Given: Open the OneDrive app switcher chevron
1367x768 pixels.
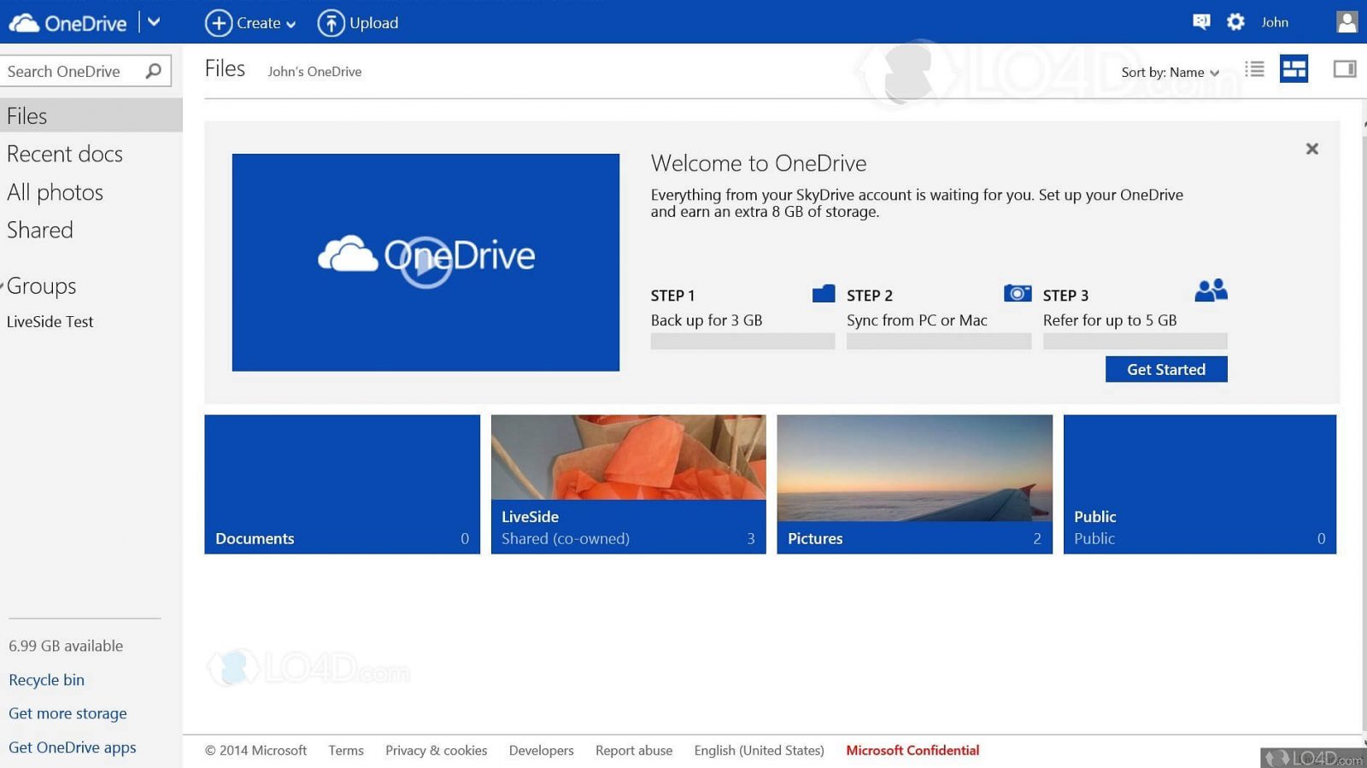Looking at the screenshot, I should [154, 22].
